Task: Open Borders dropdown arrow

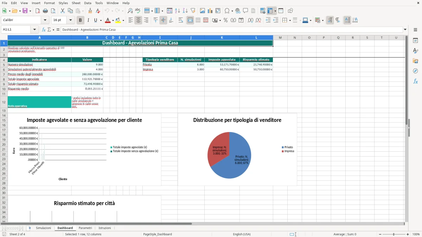Action: coord(290,20)
